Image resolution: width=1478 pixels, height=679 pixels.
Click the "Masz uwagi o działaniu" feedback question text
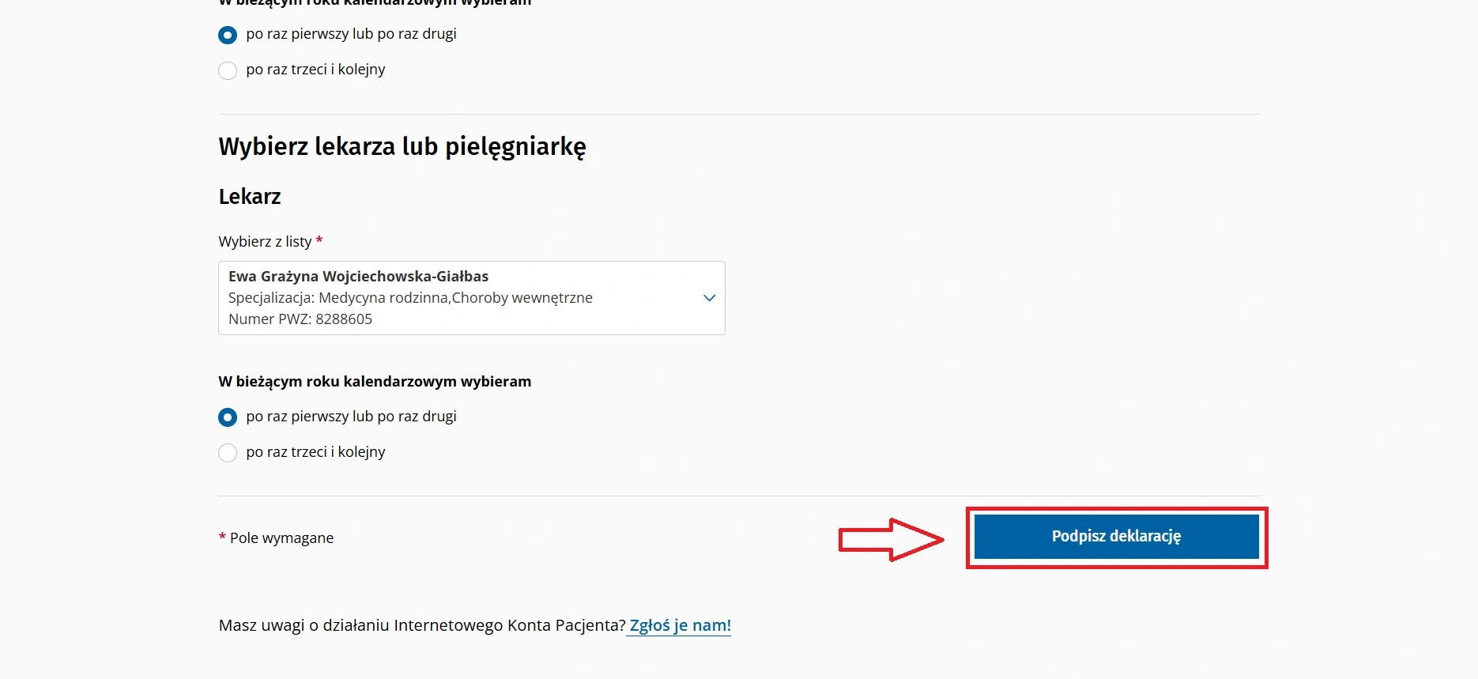[422, 625]
